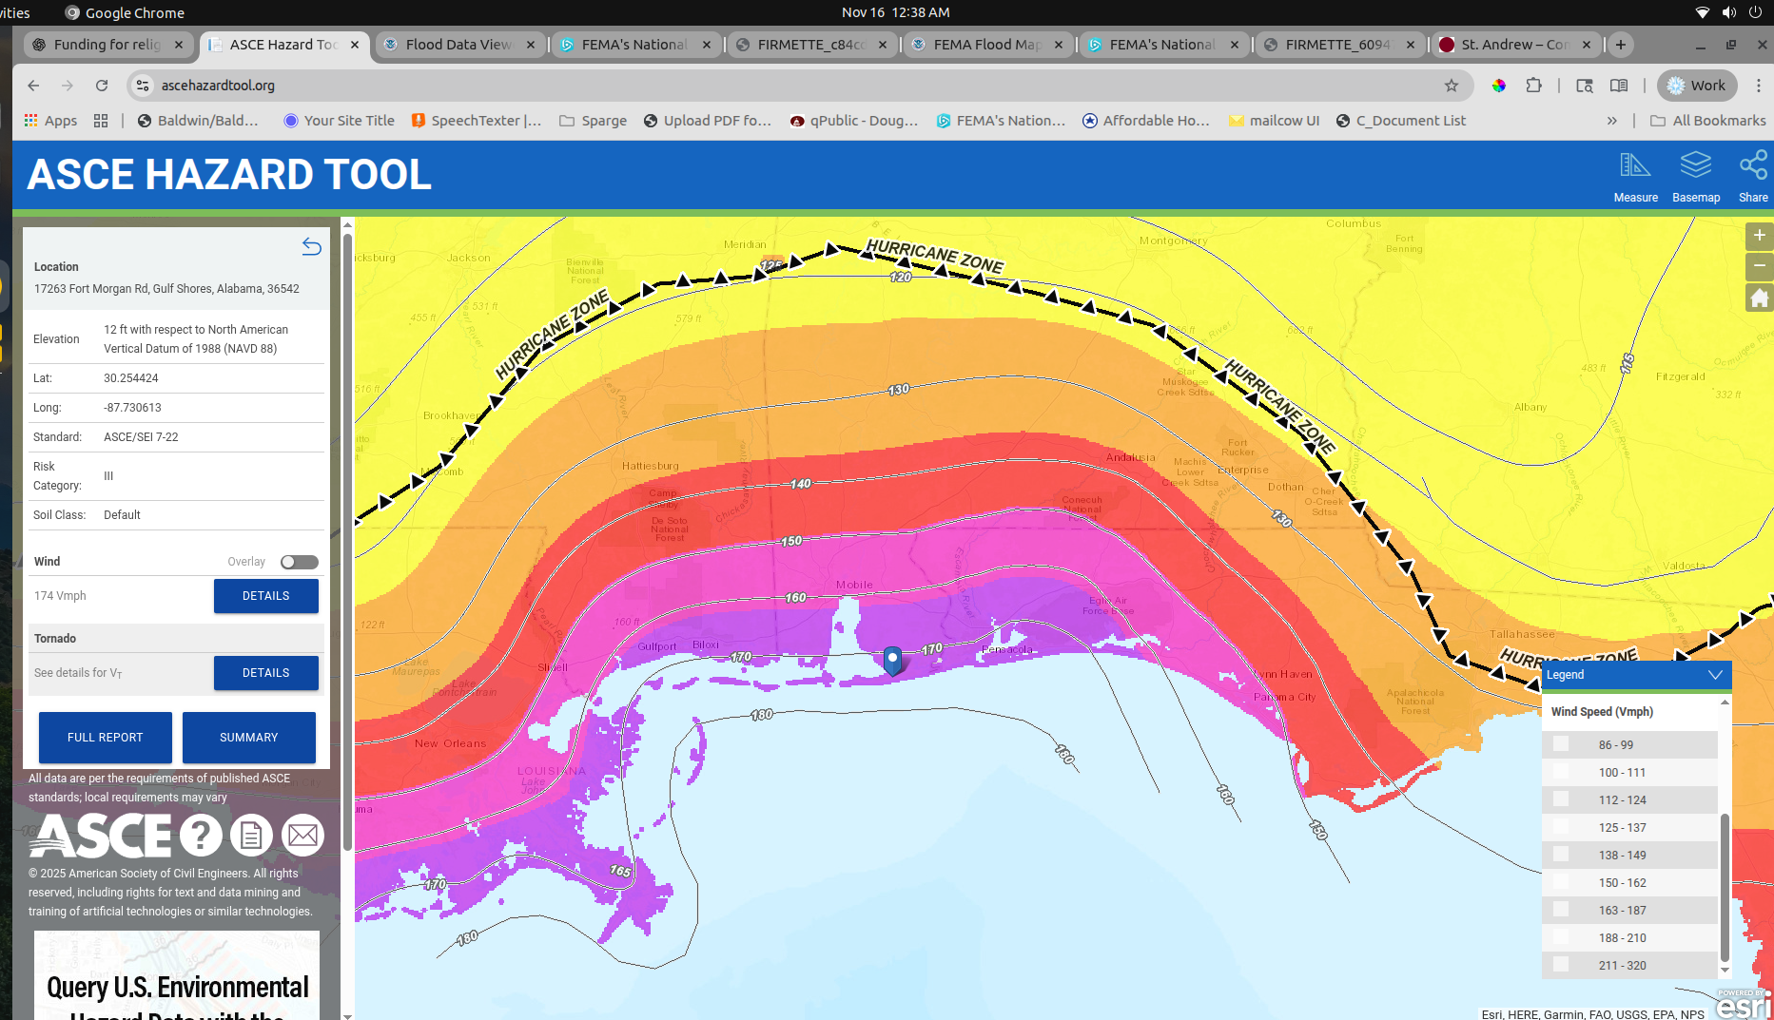1774x1020 pixels.
Task: Click the FULL REPORT button
Action: (x=105, y=737)
